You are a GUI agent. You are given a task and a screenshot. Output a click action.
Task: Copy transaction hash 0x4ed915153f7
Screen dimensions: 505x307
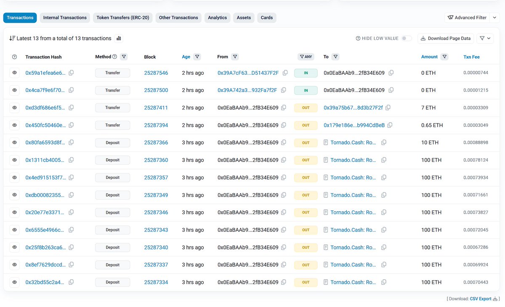coord(71,178)
